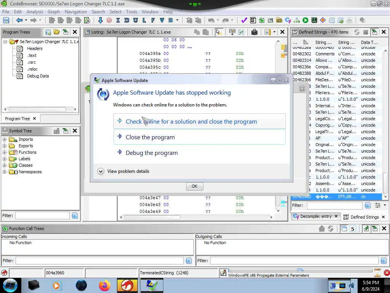The width and height of the screenshot is (390, 293).
Task: Select .text in Program Trees
Action: [x=32, y=55]
